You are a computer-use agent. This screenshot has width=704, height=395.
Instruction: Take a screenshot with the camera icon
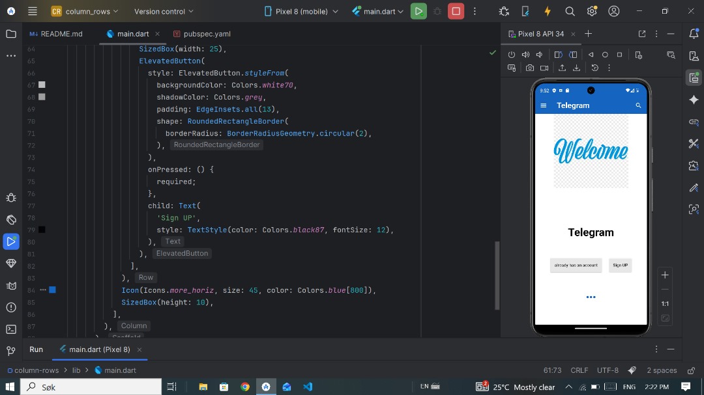[530, 68]
